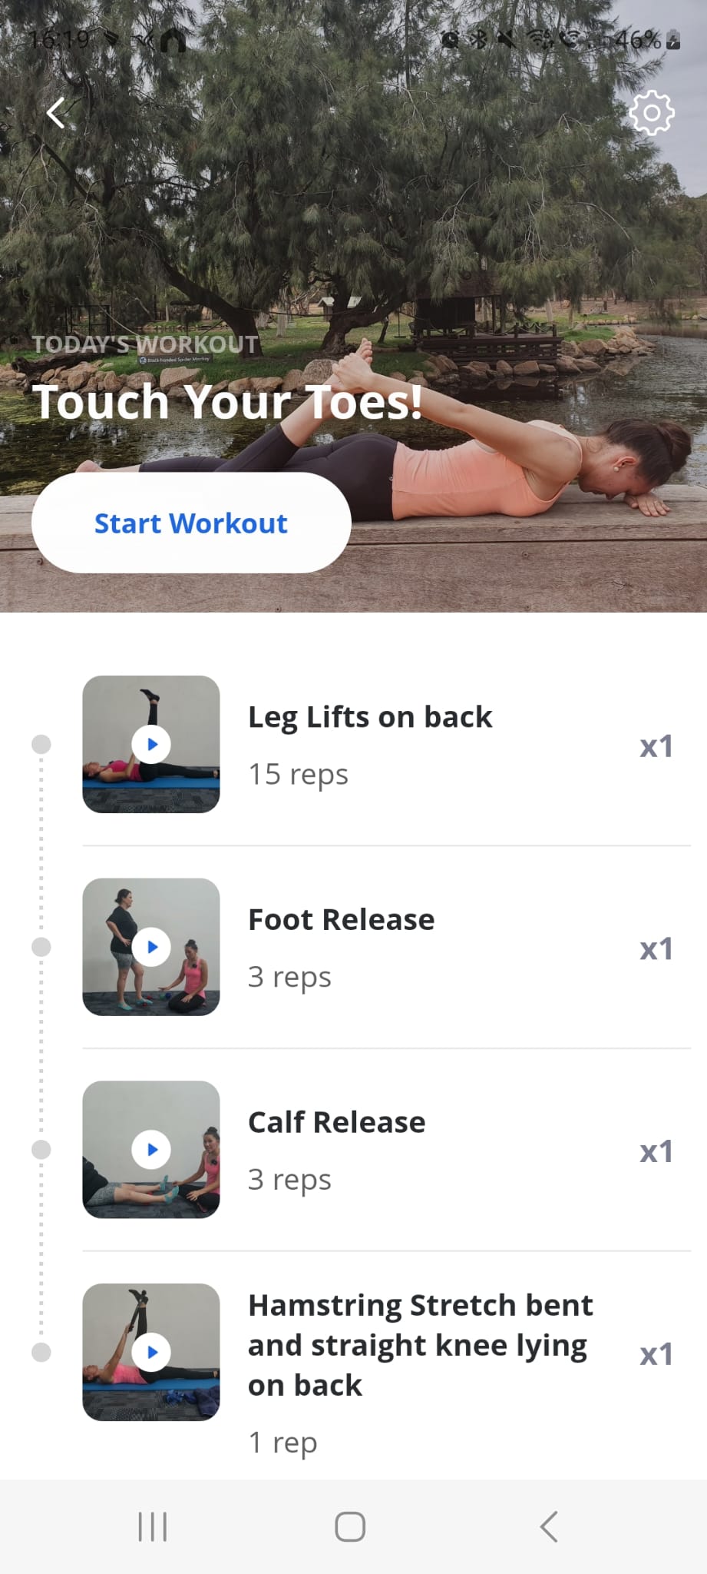
Task: Tap the x1 count for Leg Lifts
Action: coord(656,746)
